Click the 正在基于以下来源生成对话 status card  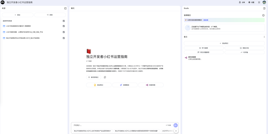coord(224,28)
